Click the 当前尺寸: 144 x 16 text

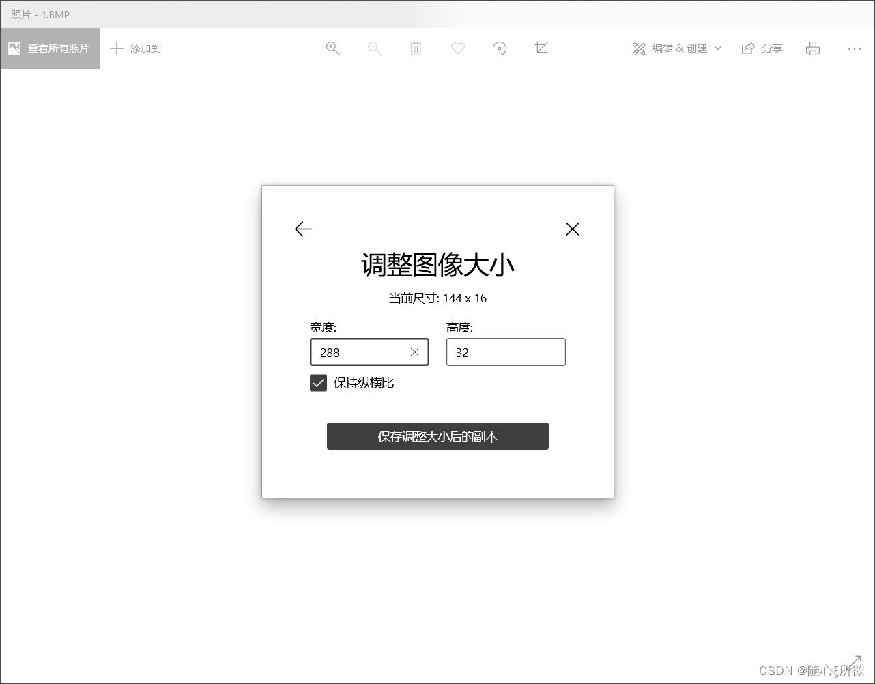pos(438,298)
